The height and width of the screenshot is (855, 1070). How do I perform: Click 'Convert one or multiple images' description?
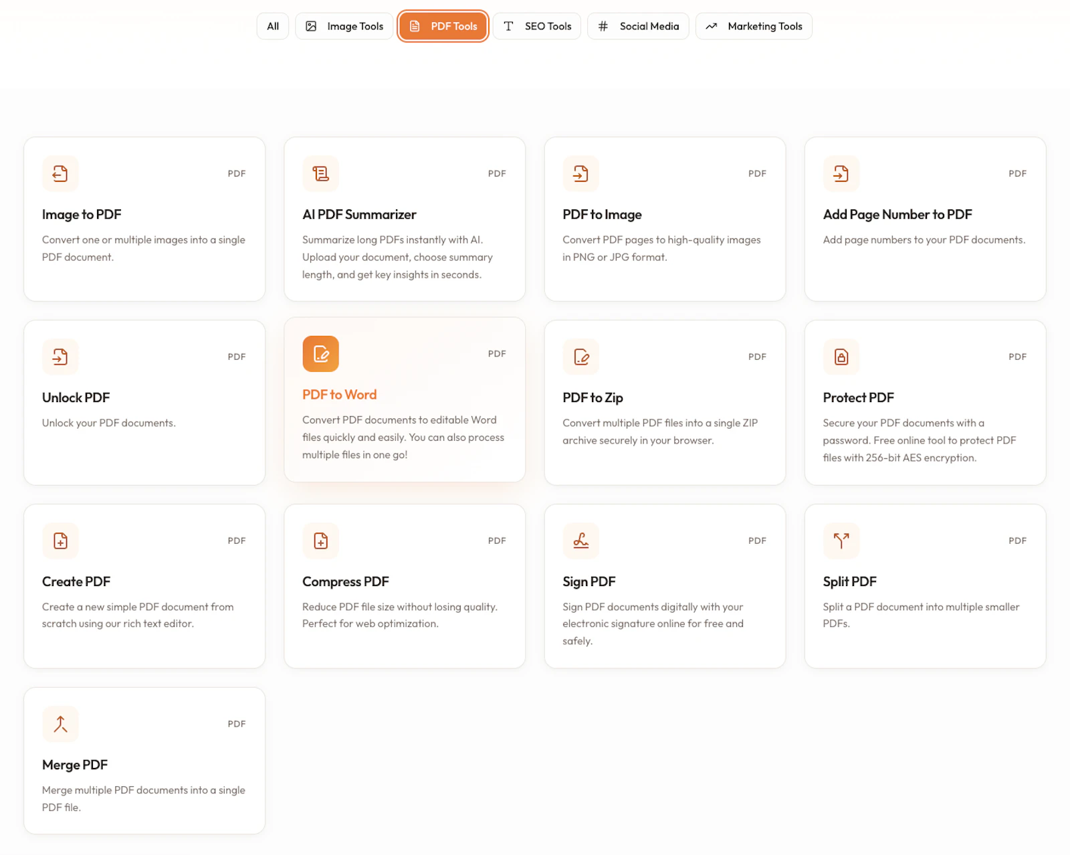tap(144, 248)
